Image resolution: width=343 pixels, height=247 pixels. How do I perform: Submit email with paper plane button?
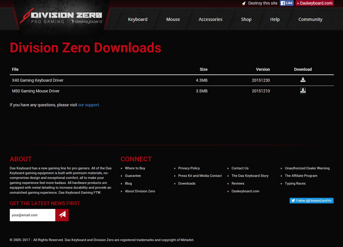(62, 215)
